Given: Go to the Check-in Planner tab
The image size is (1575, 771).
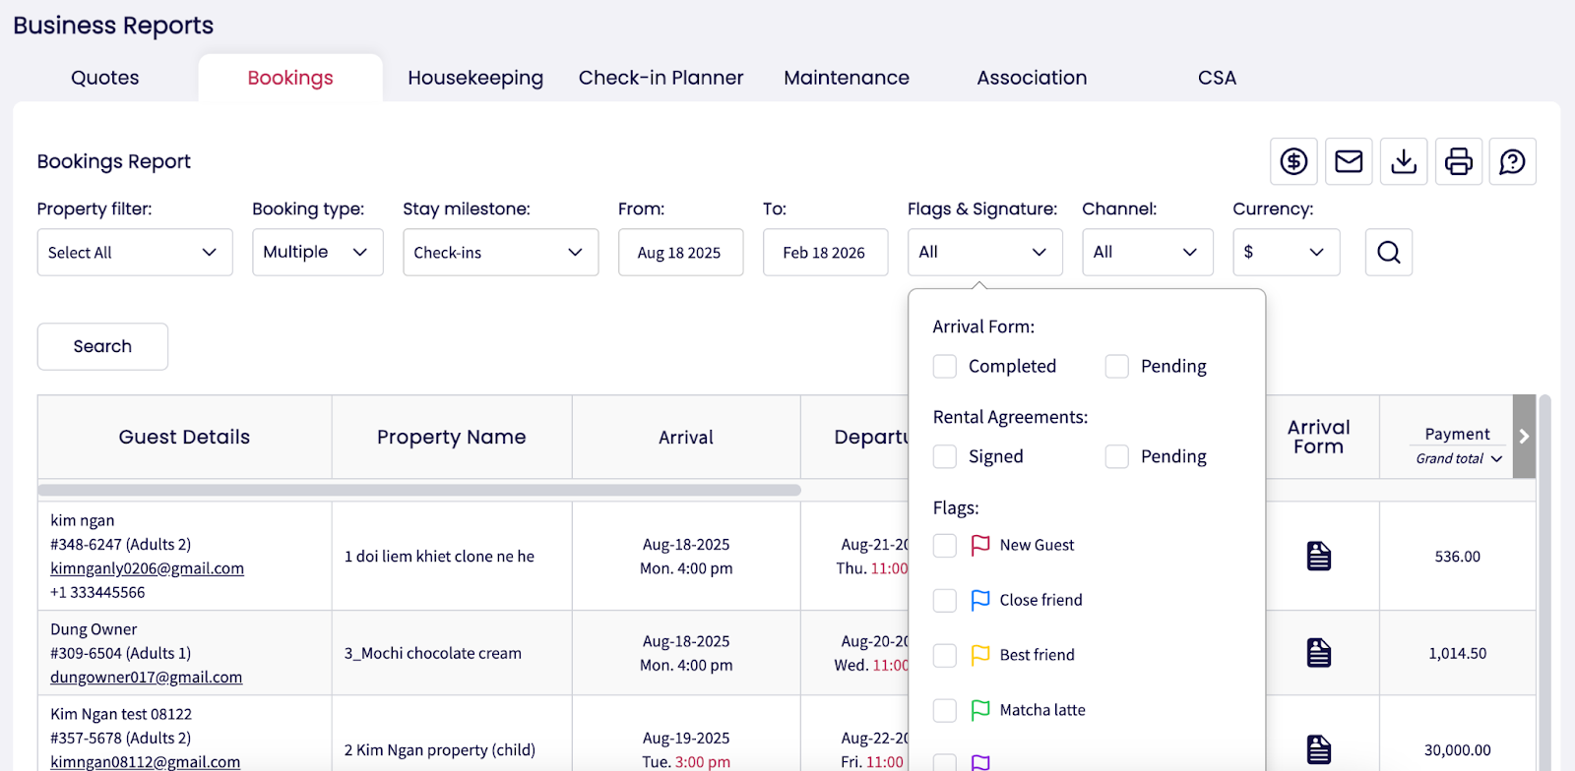Looking at the screenshot, I should click(661, 78).
